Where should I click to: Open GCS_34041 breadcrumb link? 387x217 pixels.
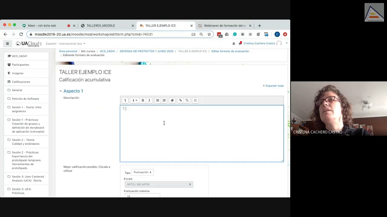point(107,51)
